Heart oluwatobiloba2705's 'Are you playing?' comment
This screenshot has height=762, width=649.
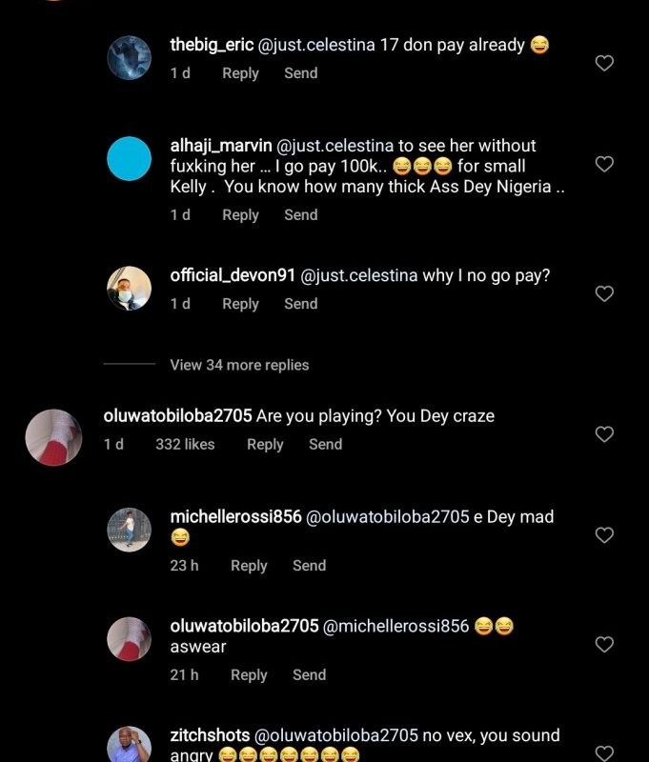pos(603,434)
